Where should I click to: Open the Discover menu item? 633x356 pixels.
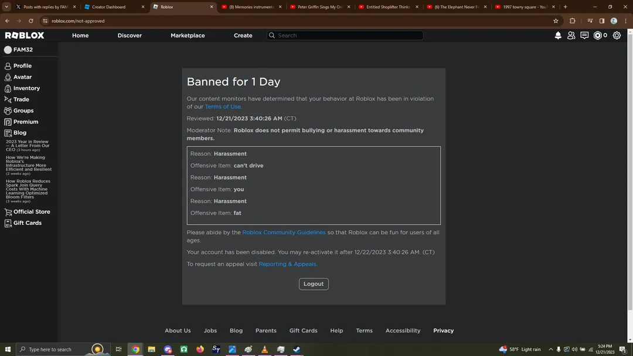click(x=129, y=35)
